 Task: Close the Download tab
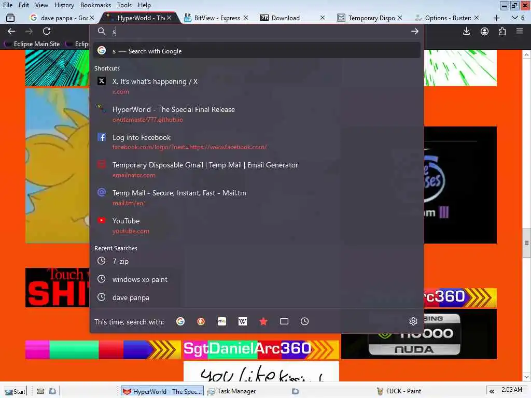tap(323, 18)
